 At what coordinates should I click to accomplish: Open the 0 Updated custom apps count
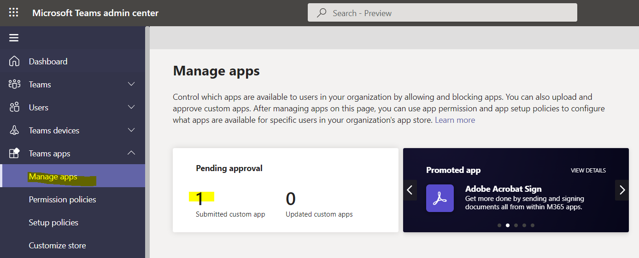(x=291, y=198)
